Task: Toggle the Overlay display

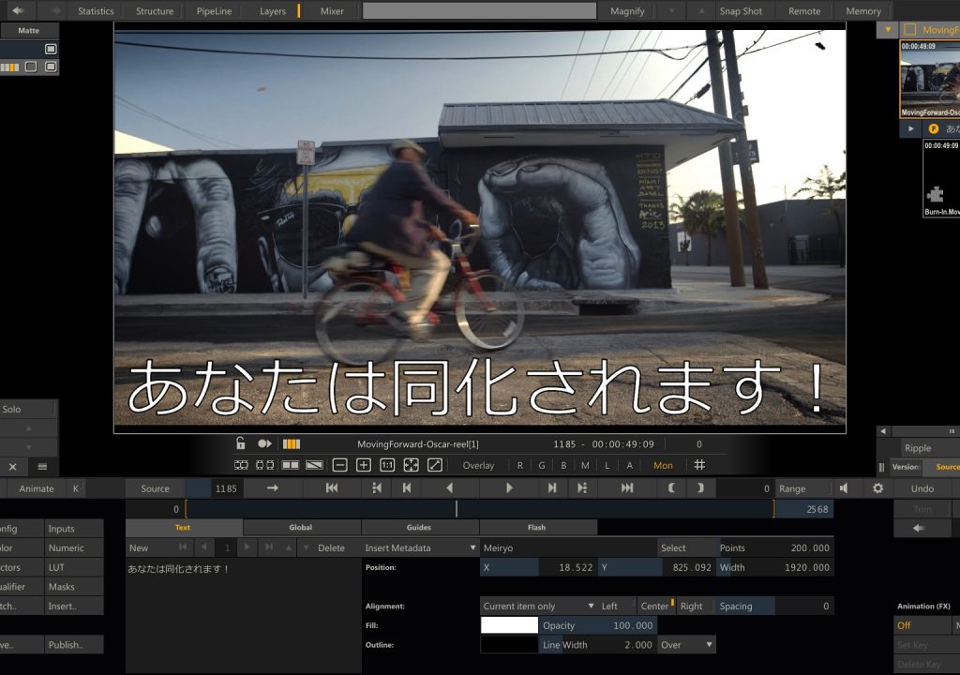Action: [478, 466]
